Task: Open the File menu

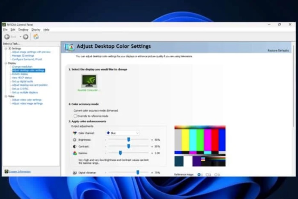Action: (x=5, y=30)
